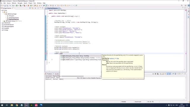The height and width of the screenshot is (107, 190).
Task: Click the green New Java Class icon
Action: [31, 5]
